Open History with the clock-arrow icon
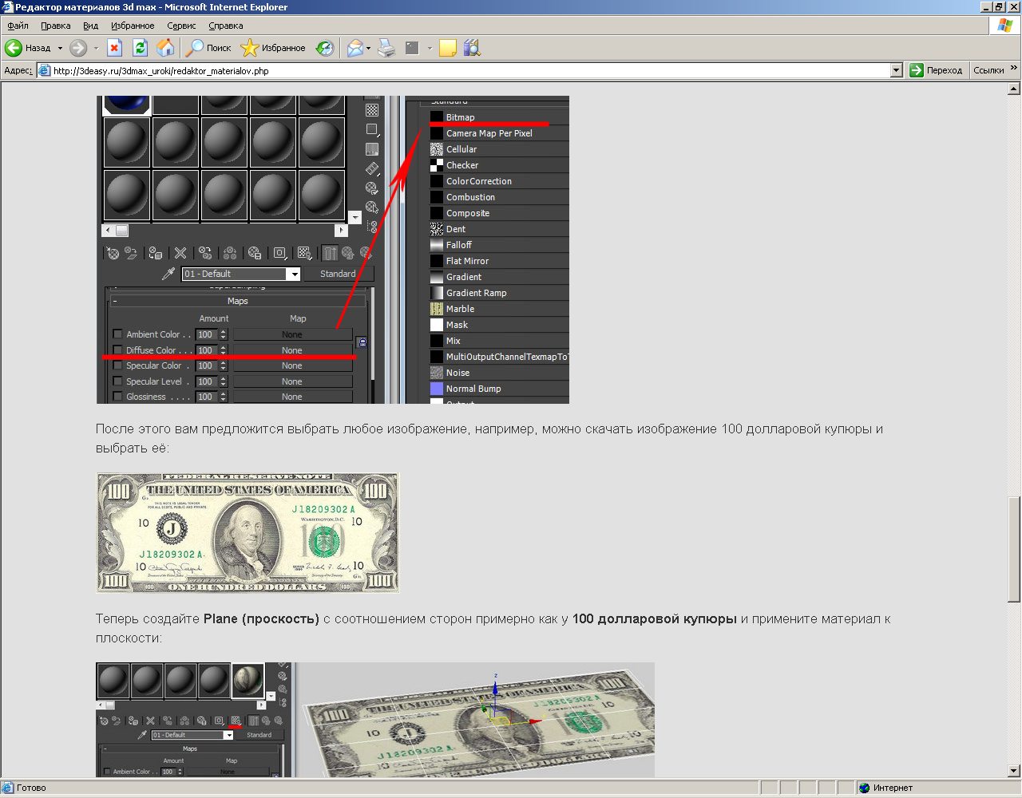Image resolution: width=1022 pixels, height=798 pixels. (x=325, y=48)
